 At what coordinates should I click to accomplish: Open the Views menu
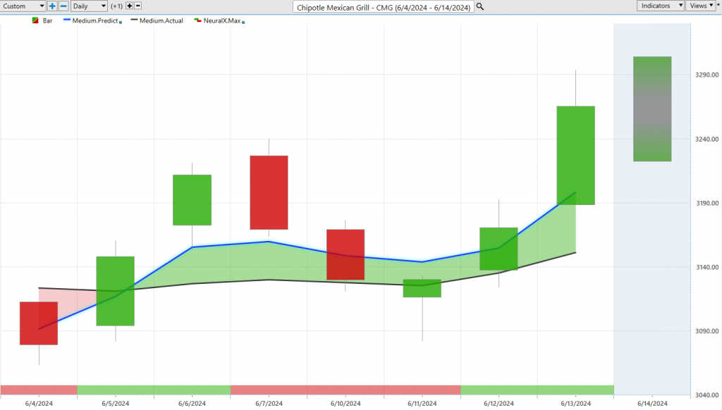click(x=700, y=6)
